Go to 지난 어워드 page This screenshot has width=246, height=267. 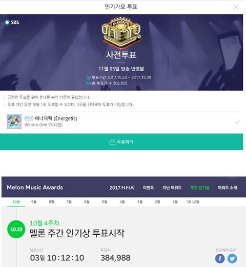(x=172, y=188)
